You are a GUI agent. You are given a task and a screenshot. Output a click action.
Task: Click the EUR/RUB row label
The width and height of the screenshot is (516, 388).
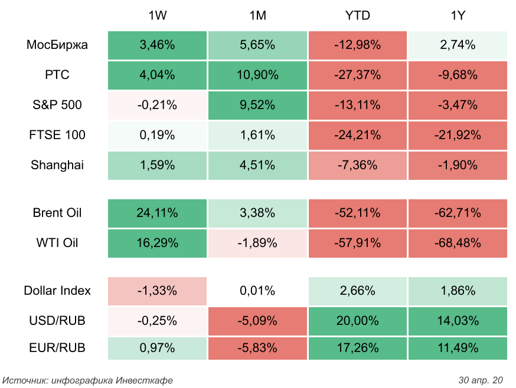(x=57, y=348)
